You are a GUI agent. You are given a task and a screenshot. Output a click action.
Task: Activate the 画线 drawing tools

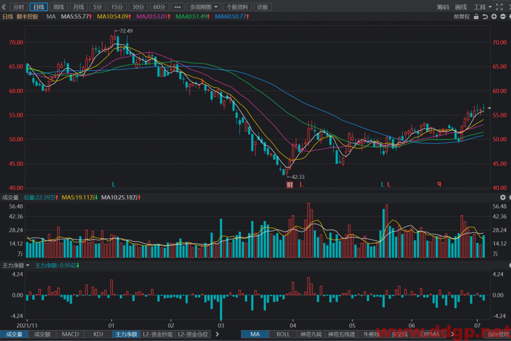461,7
